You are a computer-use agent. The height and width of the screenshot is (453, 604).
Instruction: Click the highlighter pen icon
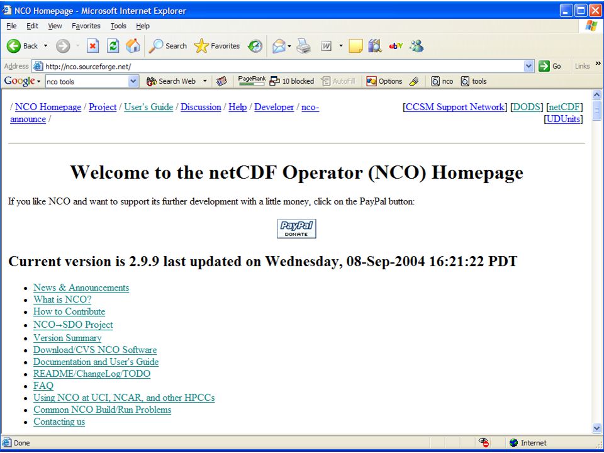pyautogui.click(x=414, y=81)
